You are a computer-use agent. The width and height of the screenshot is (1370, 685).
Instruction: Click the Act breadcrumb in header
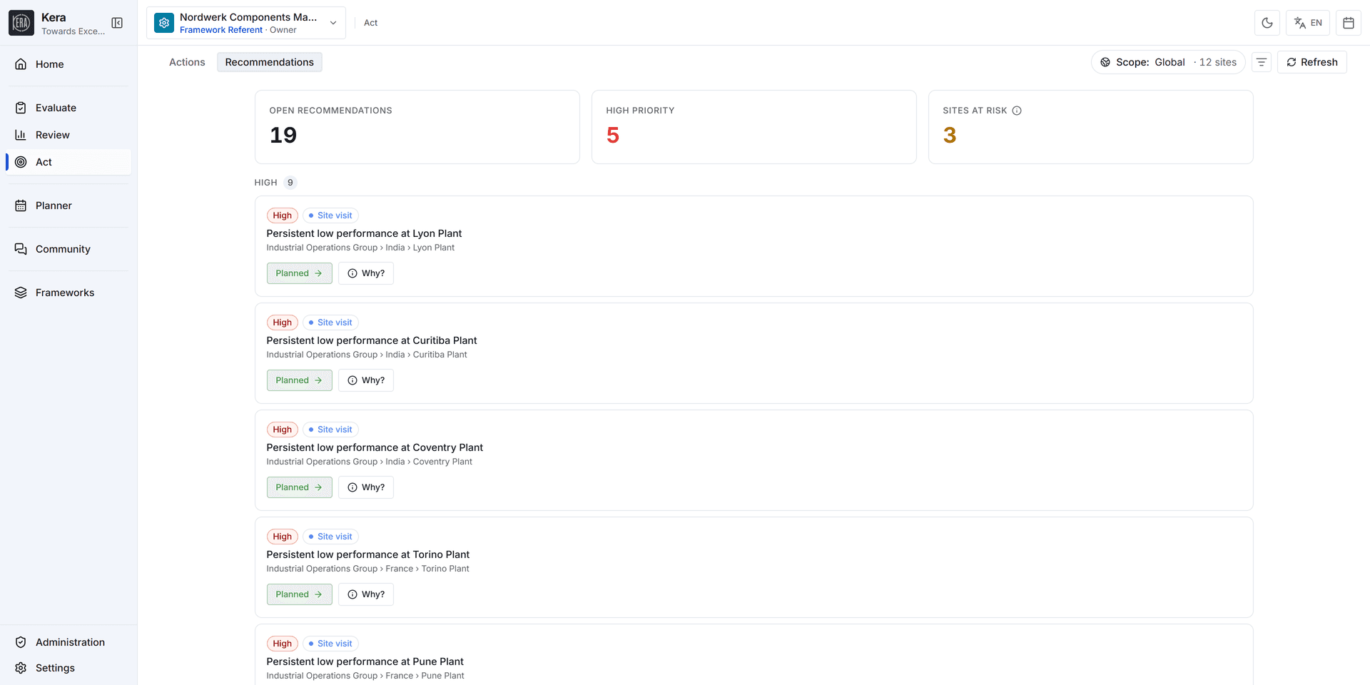coord(371,23)
